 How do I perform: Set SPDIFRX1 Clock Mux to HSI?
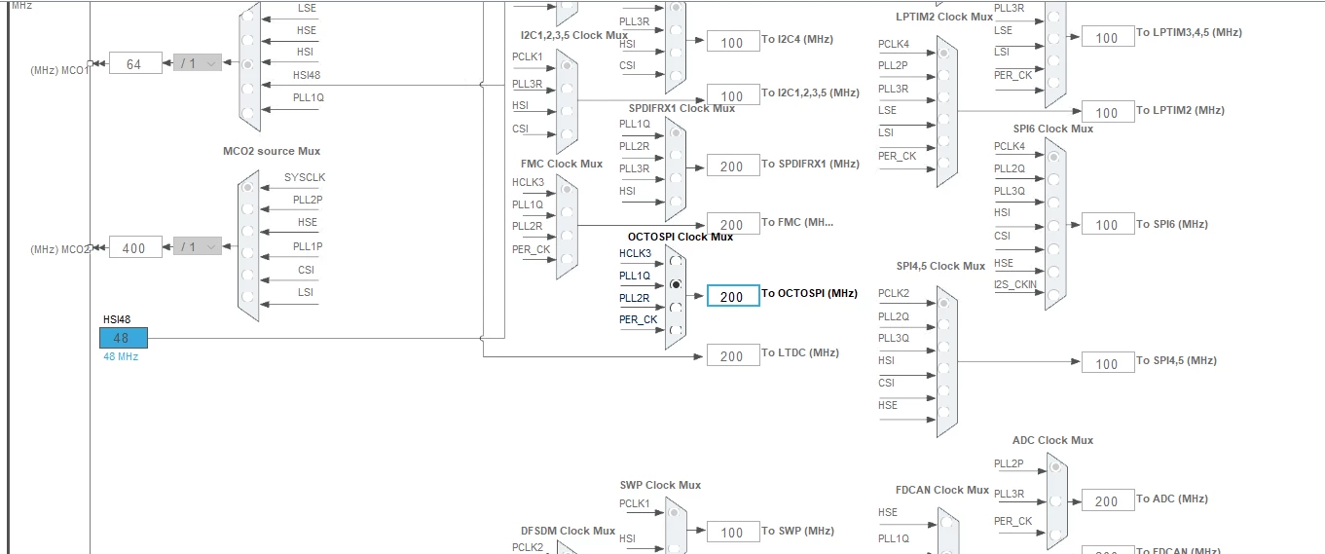tap(675, 201)
